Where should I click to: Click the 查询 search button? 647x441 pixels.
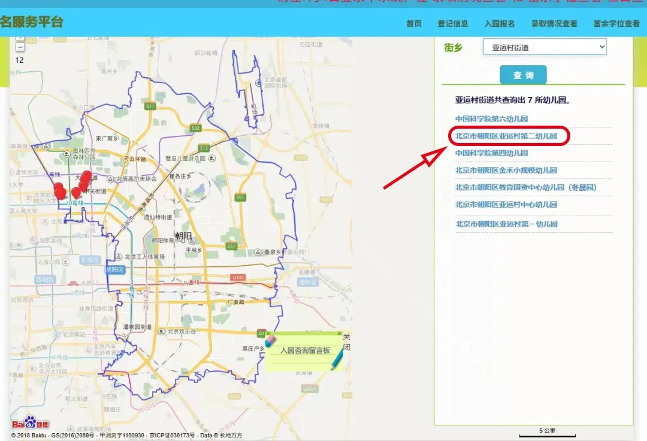tap(523, 75)
